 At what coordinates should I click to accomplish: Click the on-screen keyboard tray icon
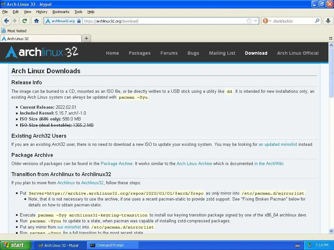(x=297, y=245)
